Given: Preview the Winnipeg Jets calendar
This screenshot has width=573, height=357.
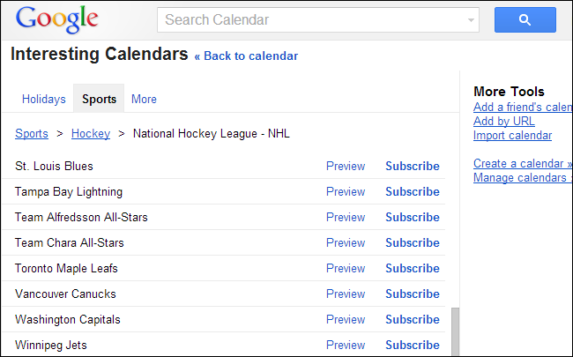Looking at the screenshot, I should 346,345.
